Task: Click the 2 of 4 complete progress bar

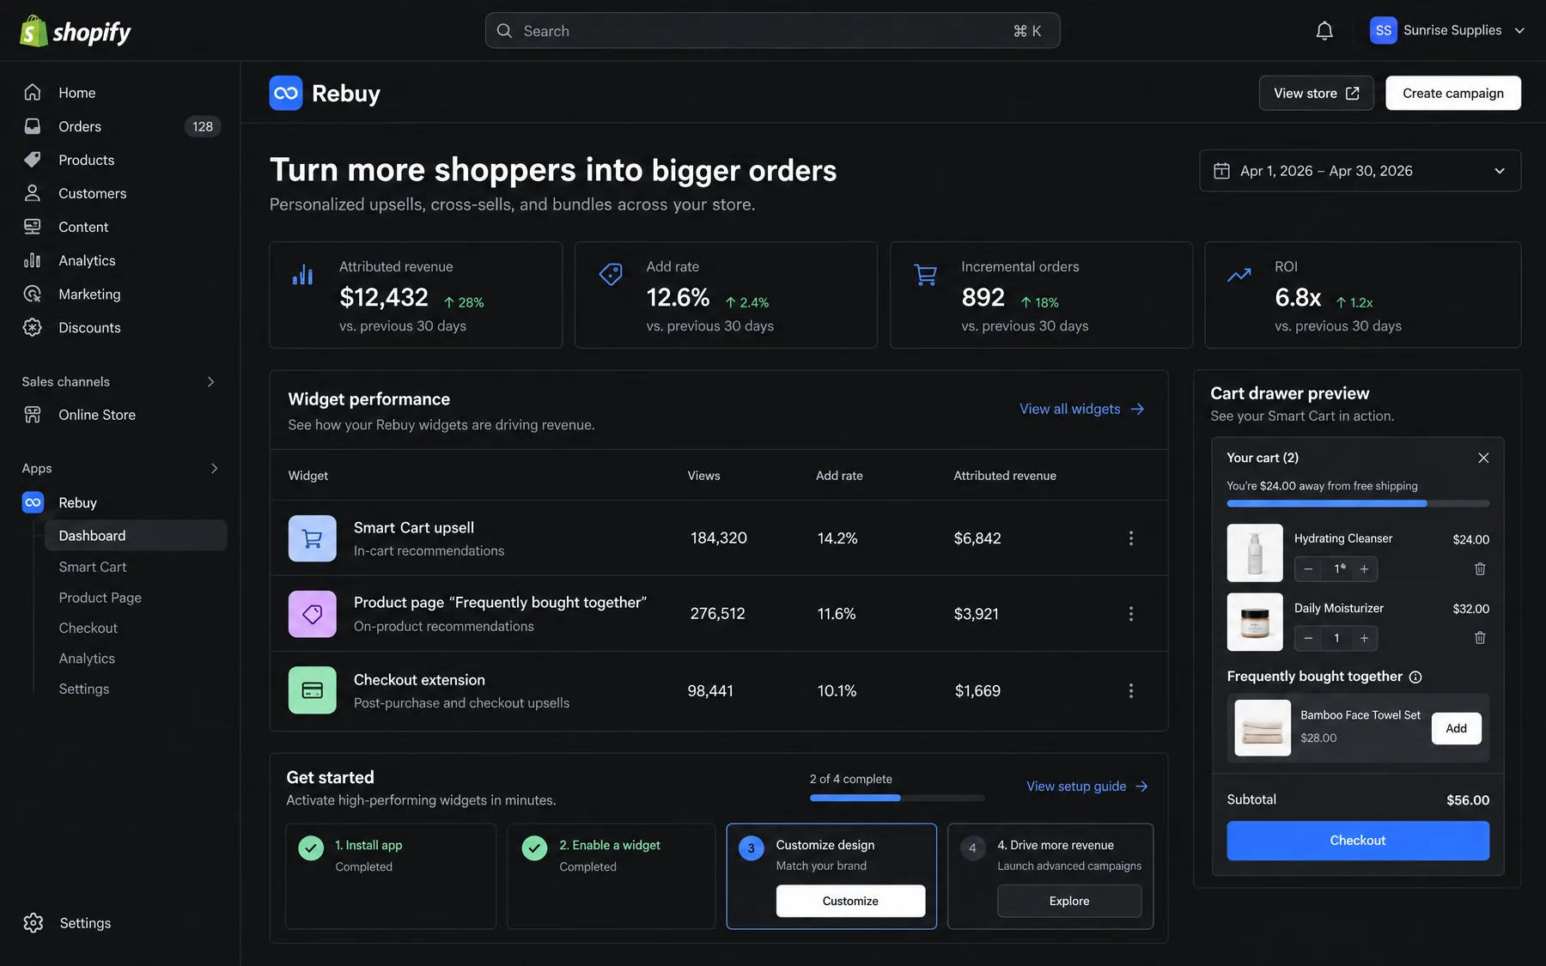Action: click(897, 798)
